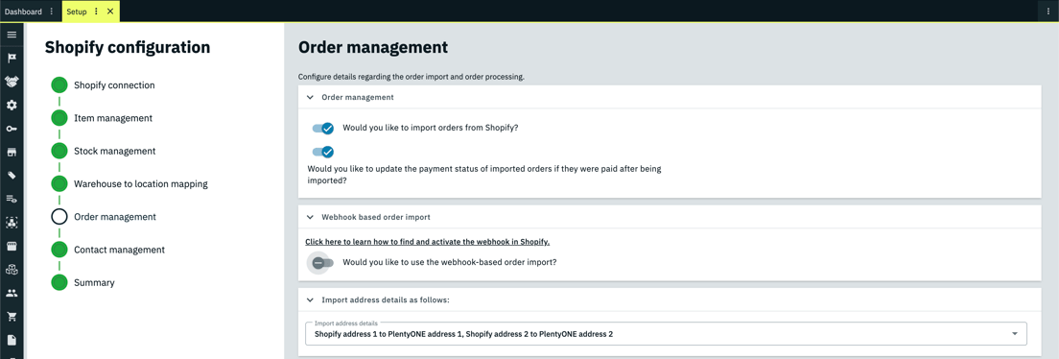
Task: Open the top-right three-dot overflow menu
Action: click(x=1048, y=12)
